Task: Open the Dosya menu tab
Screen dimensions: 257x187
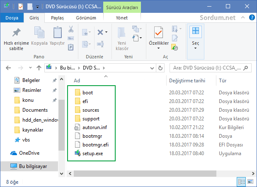Action: 12,18
